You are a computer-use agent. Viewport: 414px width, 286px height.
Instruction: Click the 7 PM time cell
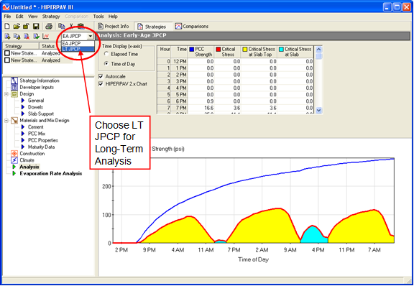tap(179, 108)
